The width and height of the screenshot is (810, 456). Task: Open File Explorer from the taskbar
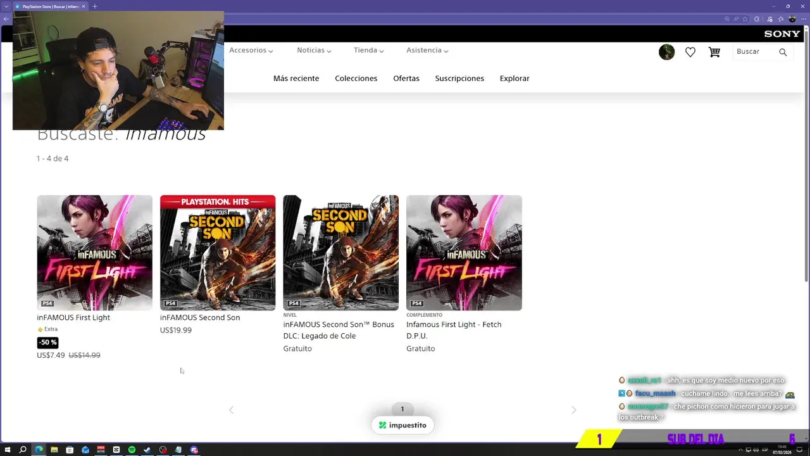(x=54, y=450)
